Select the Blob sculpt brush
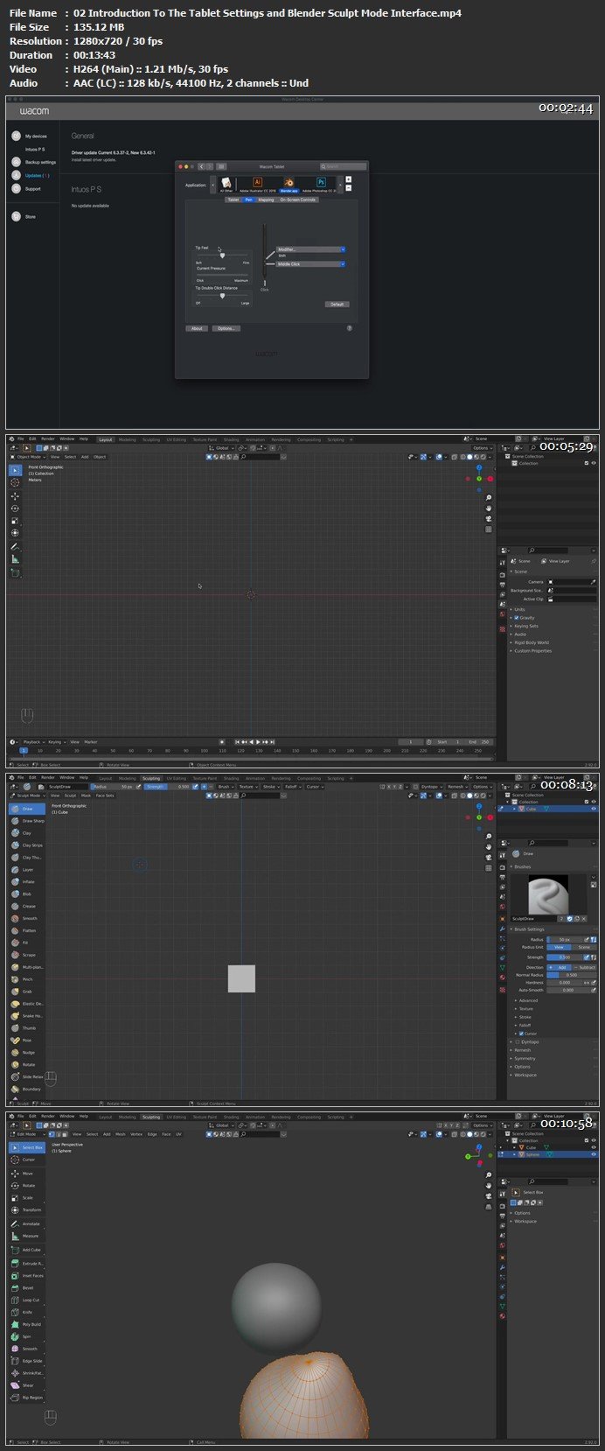This screenshot has width=605, height=1451. click(x=27, y=894)
